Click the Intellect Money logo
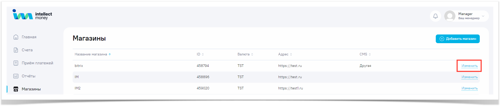This screenshot has height=107, width=502. [x=32, y=15]
